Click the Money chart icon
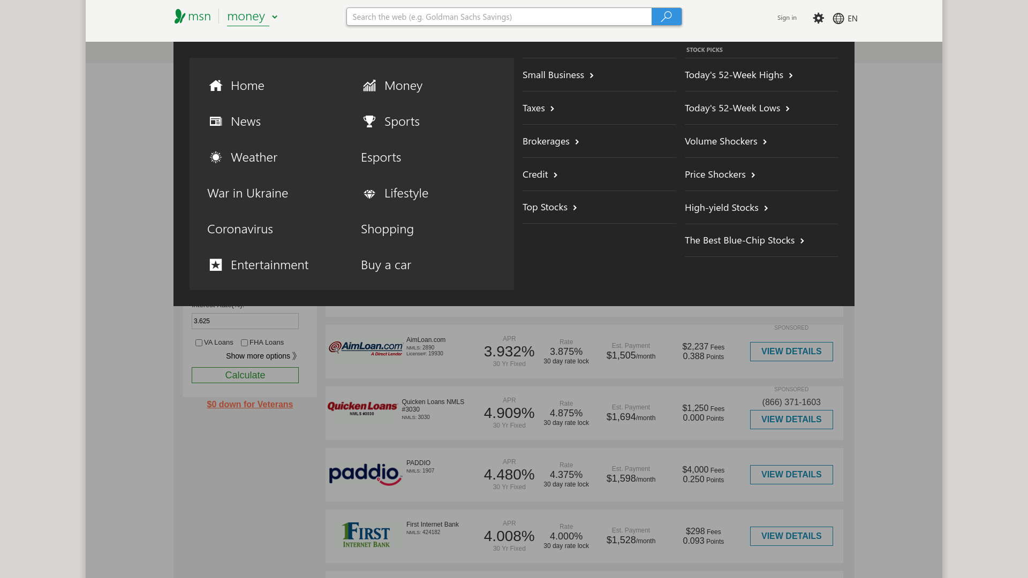Viewport: 1028px width, 578px height. 369,86
